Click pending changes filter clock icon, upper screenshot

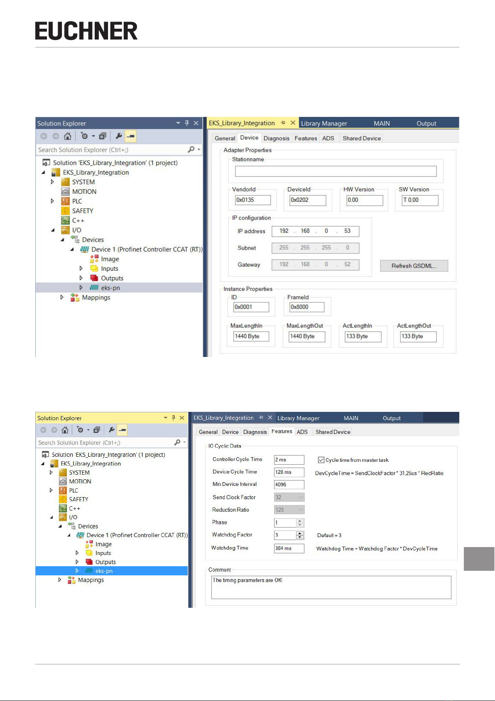pos(84,136)
